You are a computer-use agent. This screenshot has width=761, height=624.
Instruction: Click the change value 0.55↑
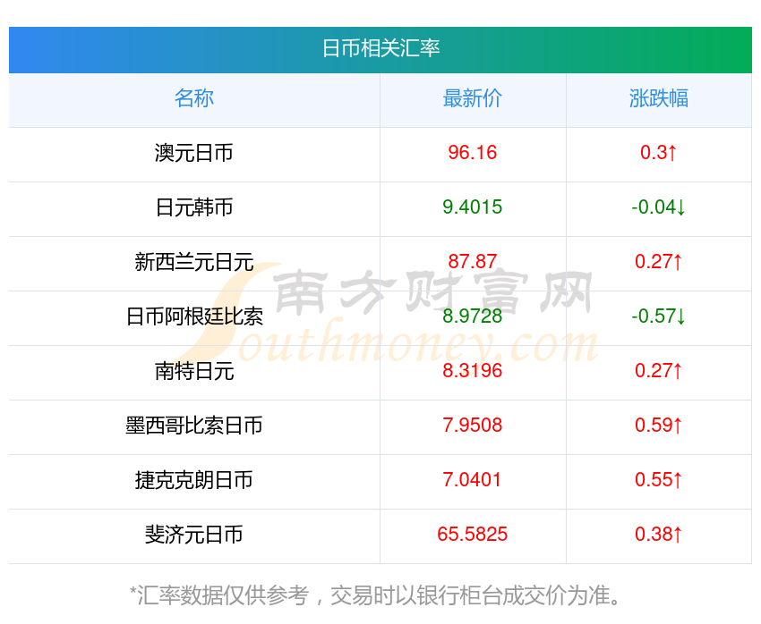(x=659, y=480)
